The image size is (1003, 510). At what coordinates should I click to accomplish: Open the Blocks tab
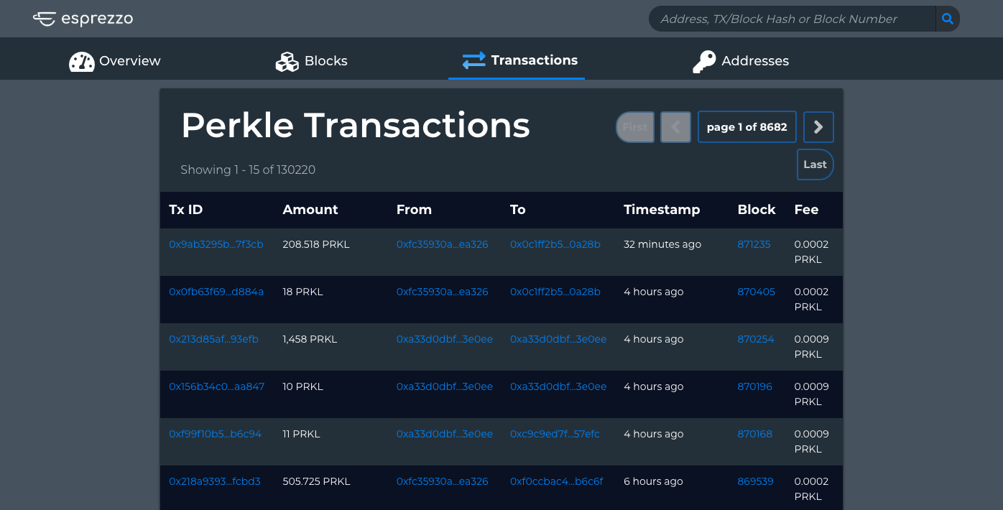coord(312,61)
